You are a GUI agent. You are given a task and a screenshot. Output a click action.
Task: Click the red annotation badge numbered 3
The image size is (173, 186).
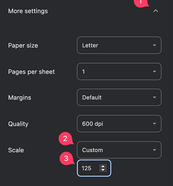[x=66, y=158]
